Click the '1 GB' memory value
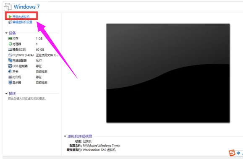The height and width of the screenshot is (159, 243). pos(39,39)
